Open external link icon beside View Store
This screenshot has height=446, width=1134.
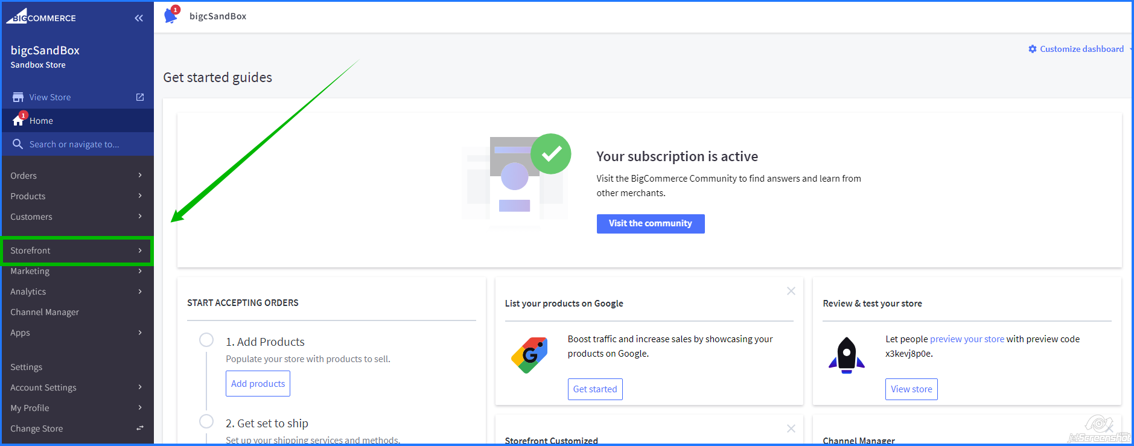pos(140,97)
